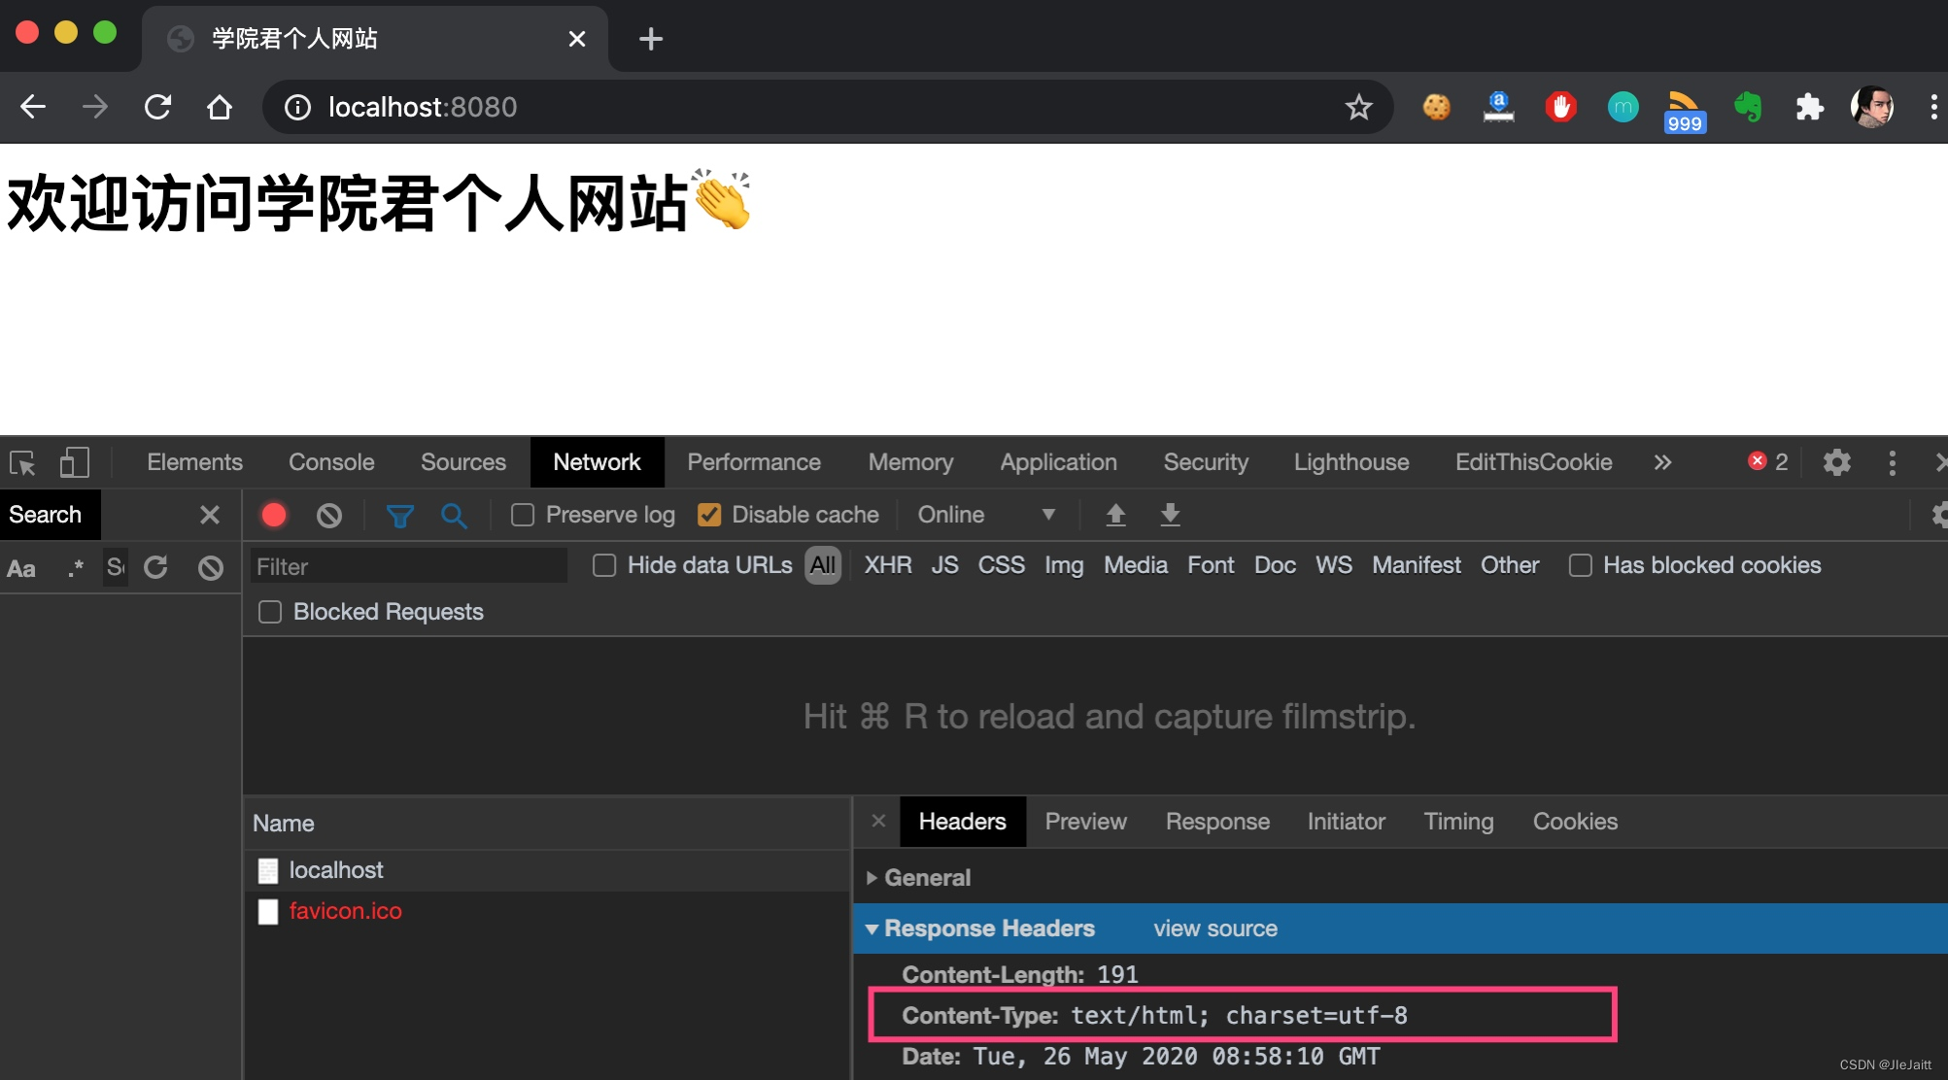The height and width of the screenshot is (1080, 1948).
Task: Select the favicon.ico request
Action: pyautogui.click(x=346, y=911)
